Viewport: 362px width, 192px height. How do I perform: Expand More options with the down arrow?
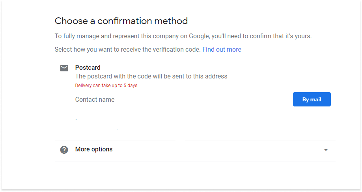point(326,150)
